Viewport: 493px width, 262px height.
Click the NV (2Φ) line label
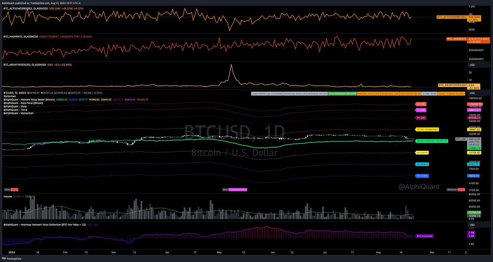pyautogui.click(x=421, y=118)
